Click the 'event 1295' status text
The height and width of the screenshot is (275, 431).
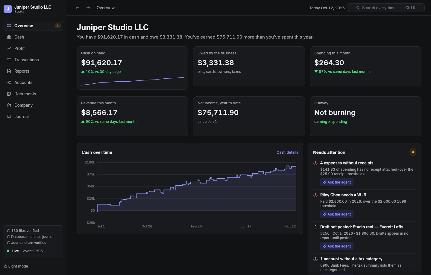click(33, 251)
